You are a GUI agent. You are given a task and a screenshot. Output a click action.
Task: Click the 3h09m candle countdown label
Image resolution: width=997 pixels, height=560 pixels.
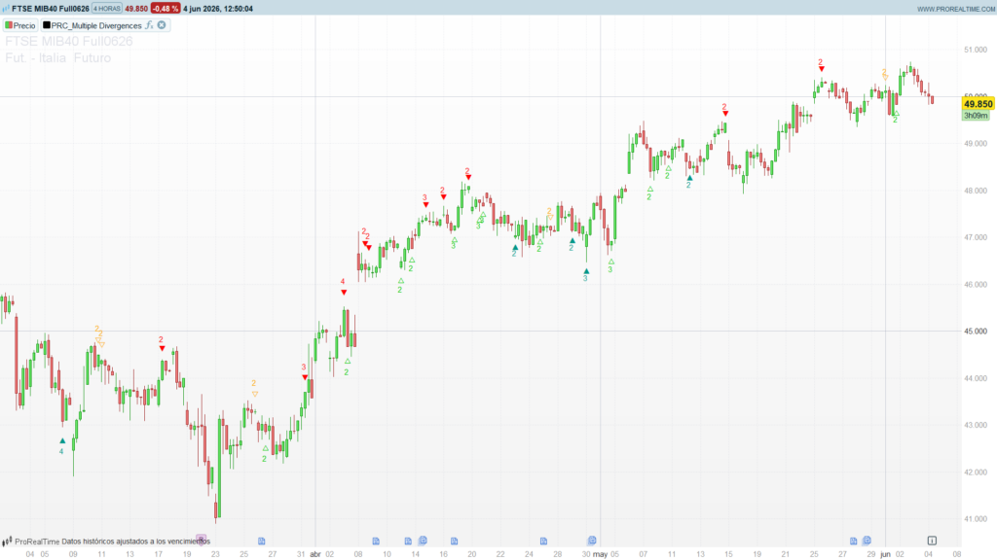point(976,116)
